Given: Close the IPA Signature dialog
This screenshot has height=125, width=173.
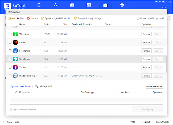Looking at the screenshot, I should point(164,12).
